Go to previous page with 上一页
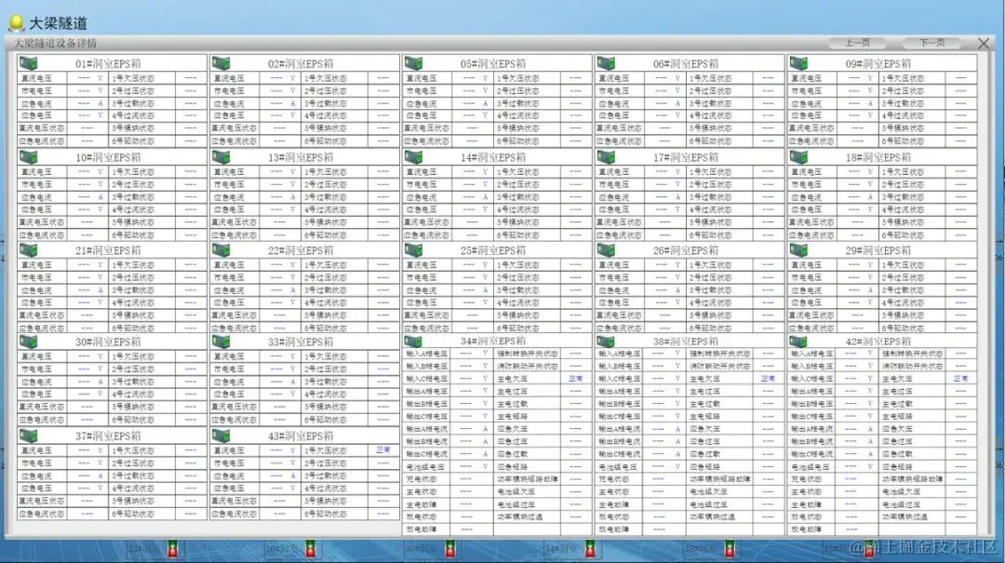Screen dimensions: 1005x563 click(857, 43)
